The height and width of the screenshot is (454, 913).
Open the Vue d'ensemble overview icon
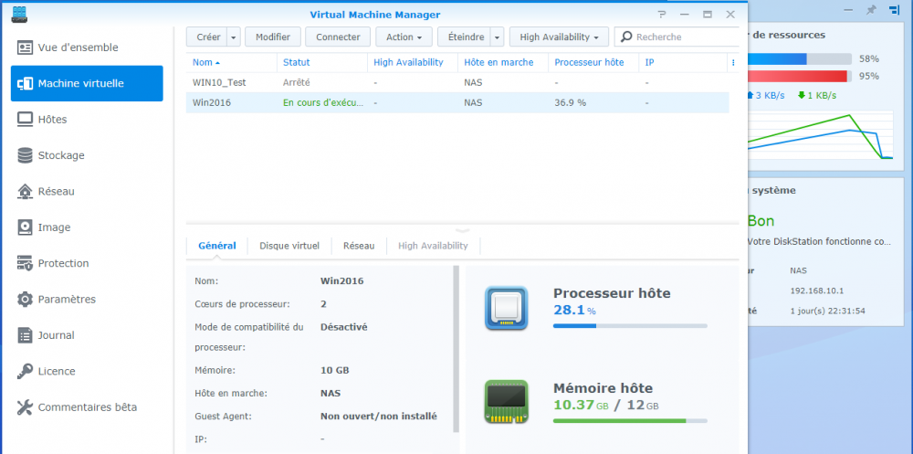click(25, 48)
